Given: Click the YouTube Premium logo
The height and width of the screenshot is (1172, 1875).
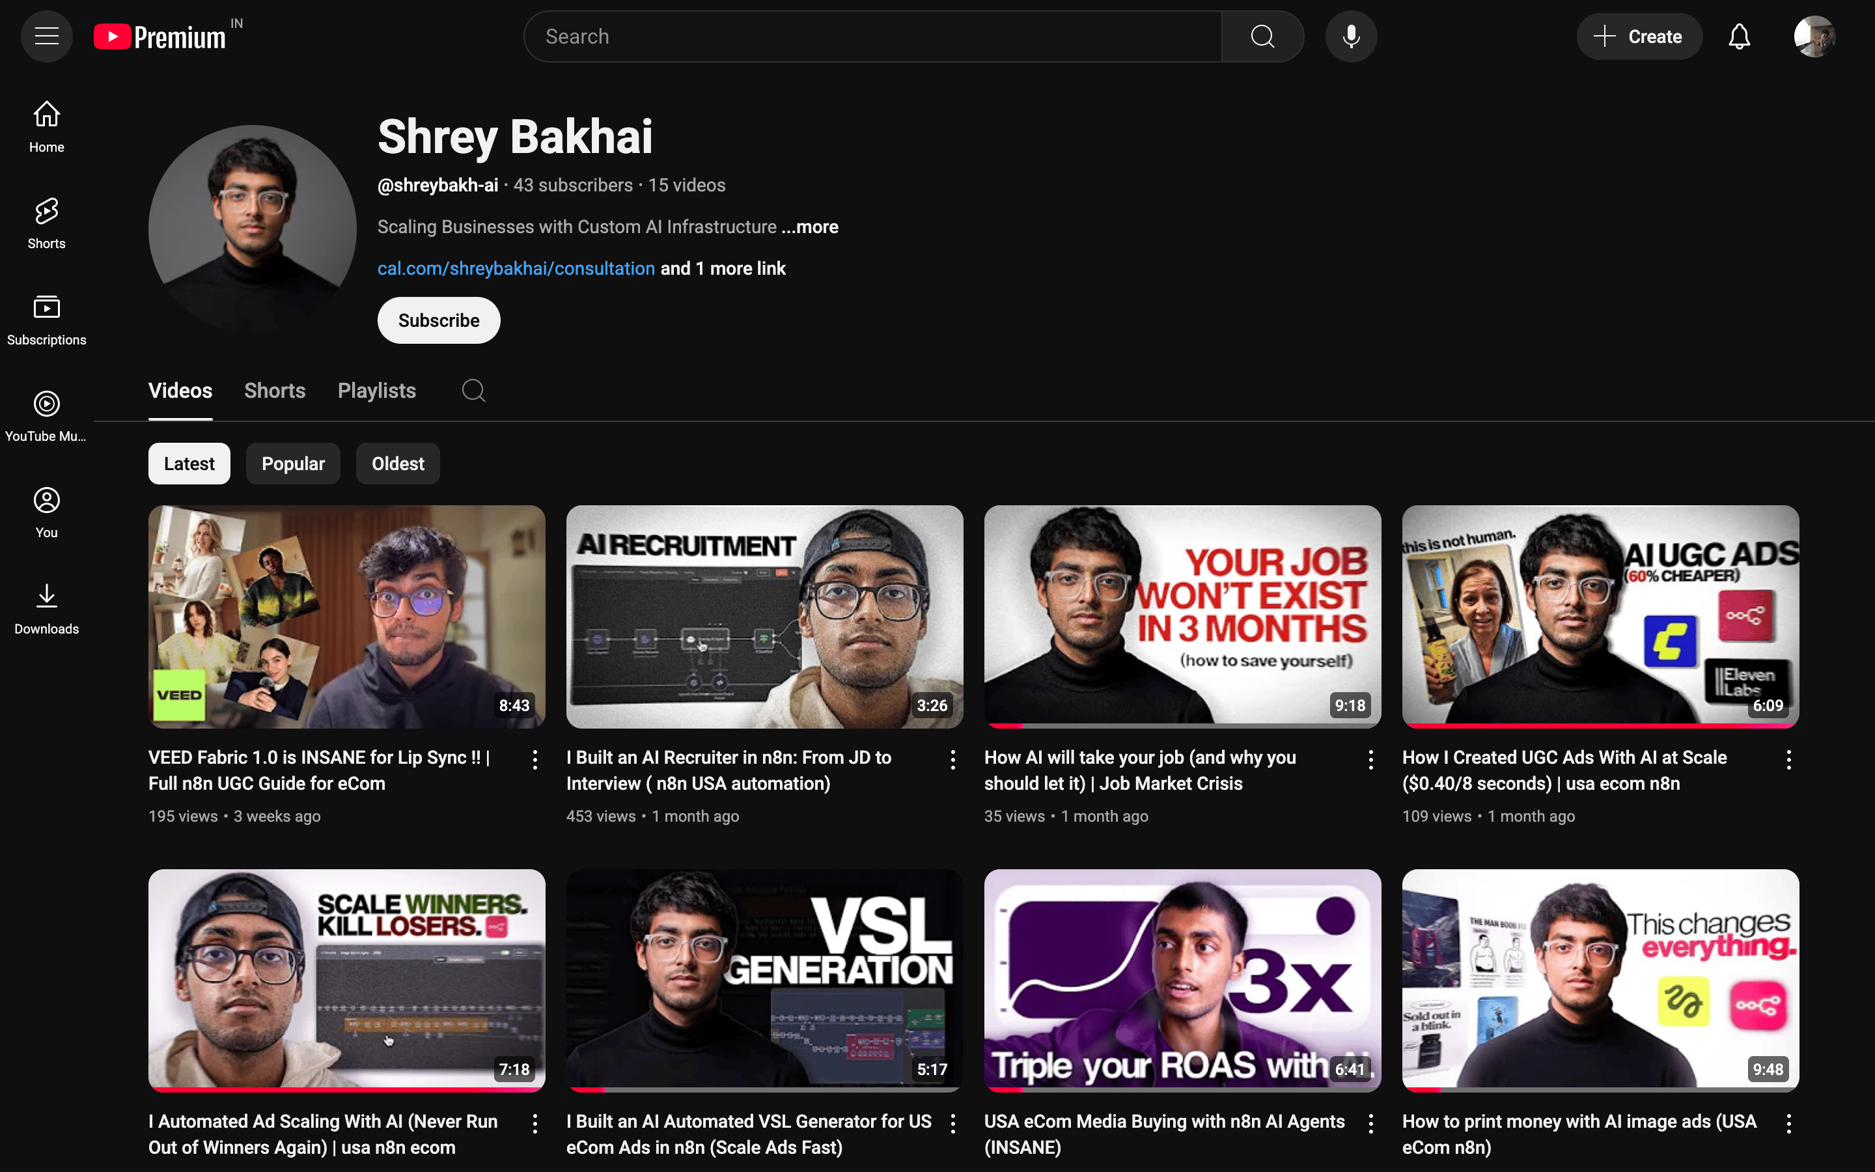Looking at the screenshot, I should [160, 36].
